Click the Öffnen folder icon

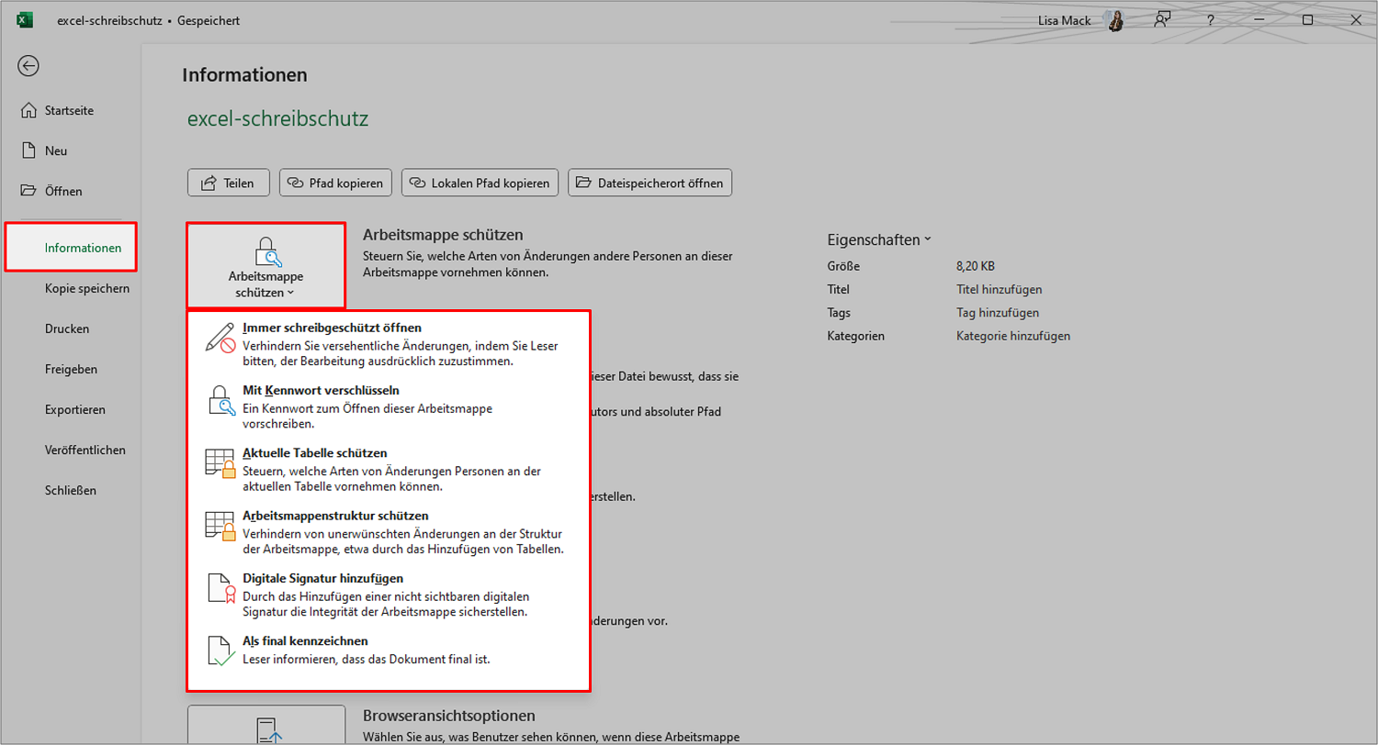pyautogui.click(x=28, y=191)
